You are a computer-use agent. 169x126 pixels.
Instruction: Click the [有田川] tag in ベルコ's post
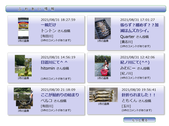(47, 106)
